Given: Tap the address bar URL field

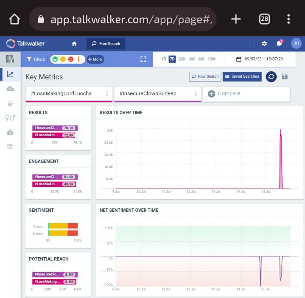Looking at the screenshot, I should [x=123, y=19].
